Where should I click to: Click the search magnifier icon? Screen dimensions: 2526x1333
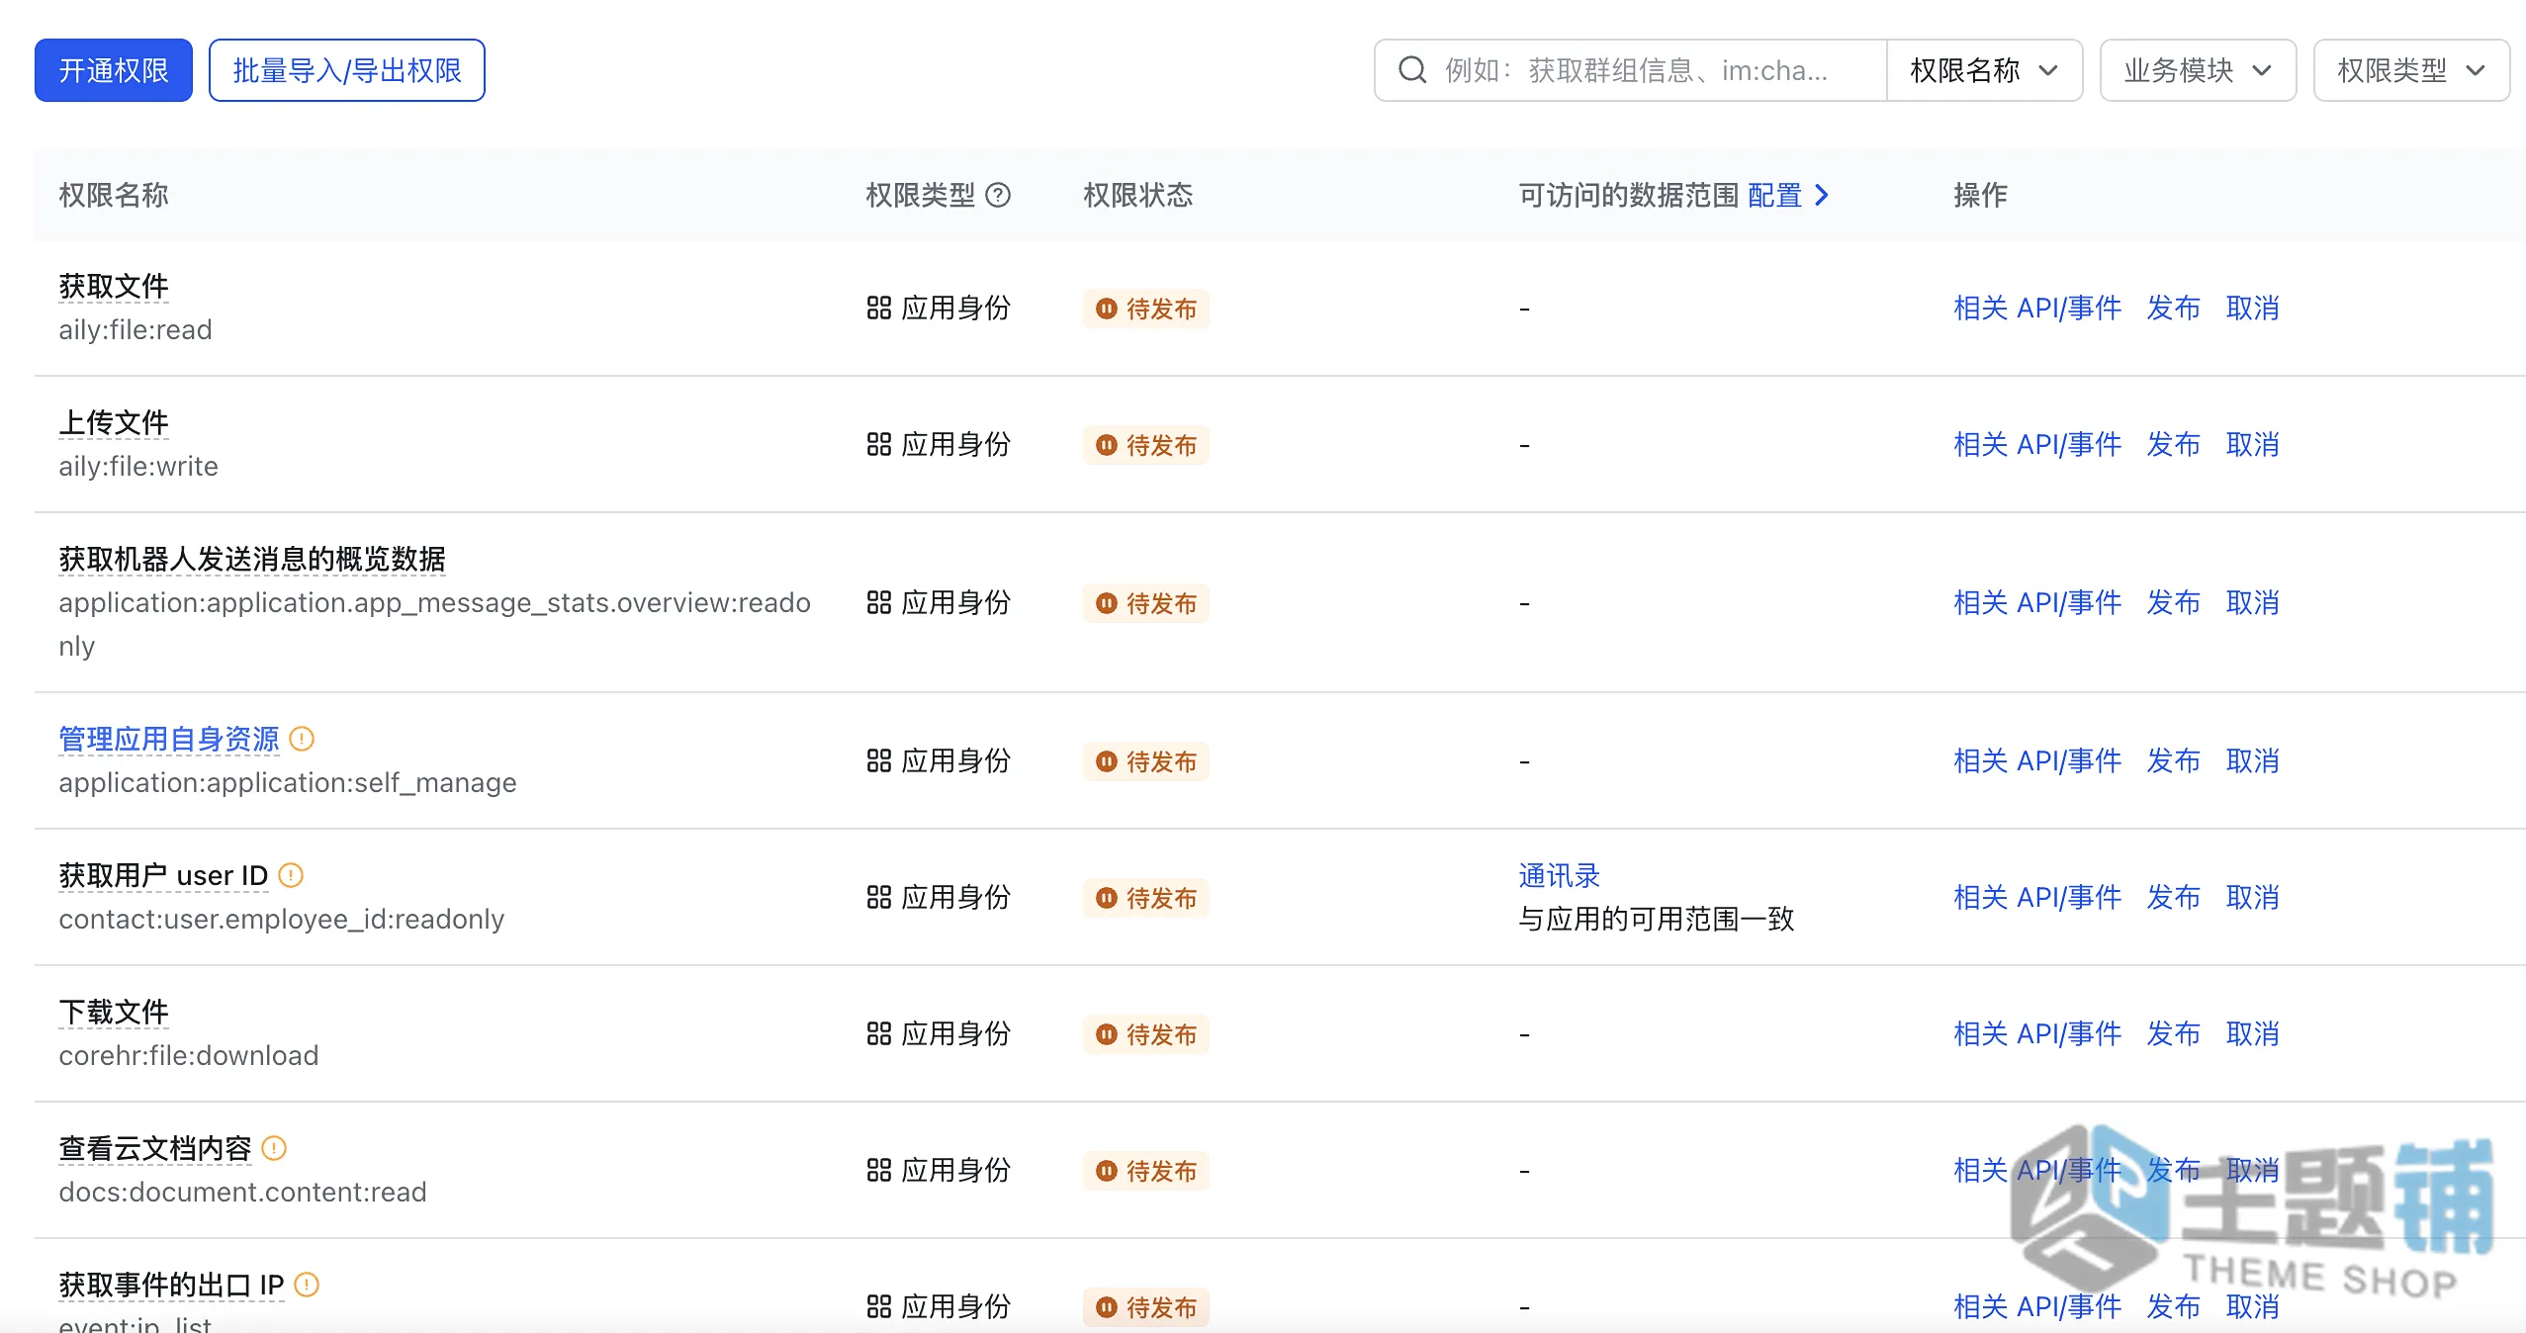click(1412, 70)
